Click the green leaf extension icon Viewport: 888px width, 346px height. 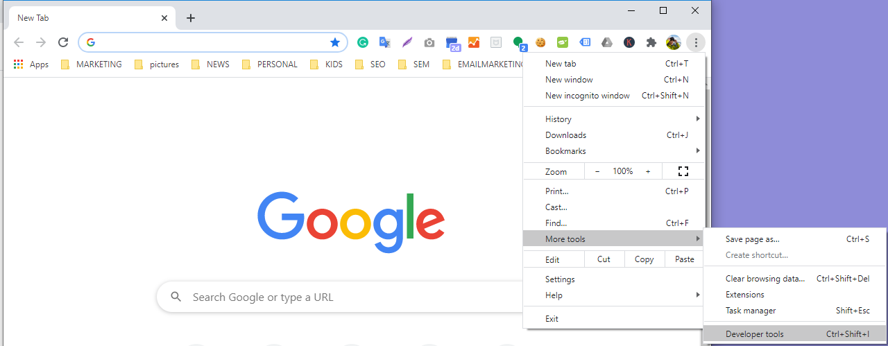click(x=563, y=42)
